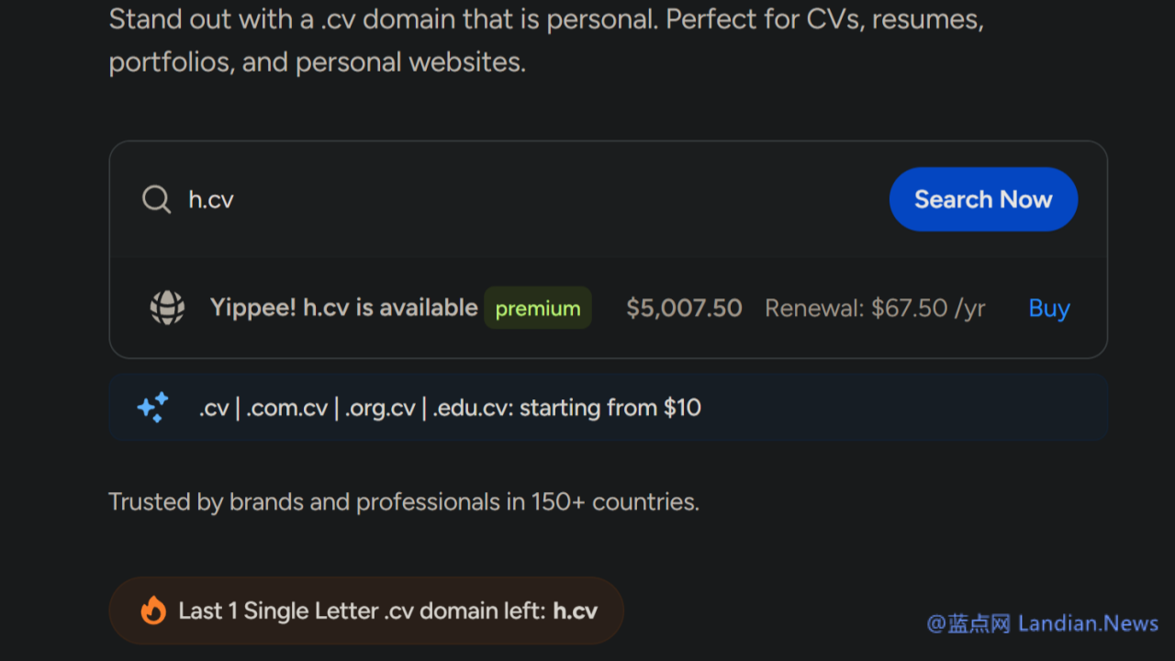Click the magnifying glass search icon
The image size is (1175, 661).
(x=156, y=199)
